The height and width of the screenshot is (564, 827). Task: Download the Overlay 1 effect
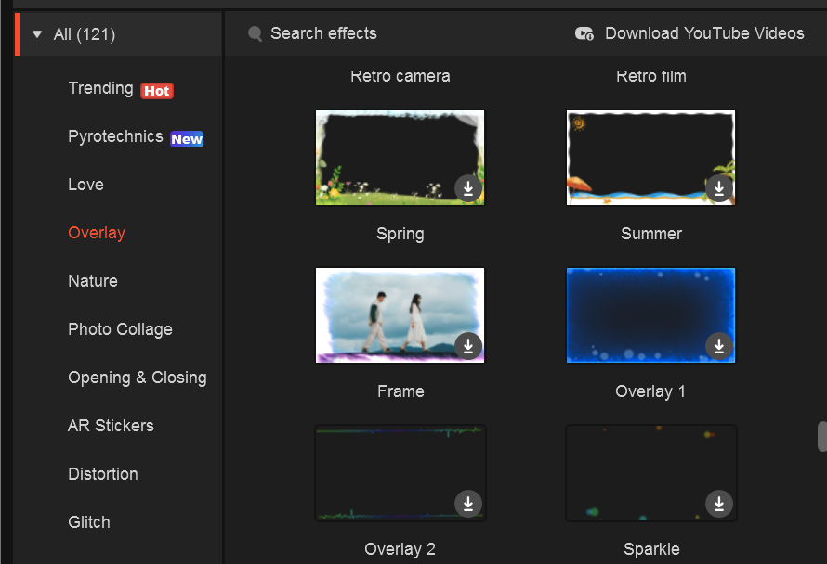tap(718, 346)
